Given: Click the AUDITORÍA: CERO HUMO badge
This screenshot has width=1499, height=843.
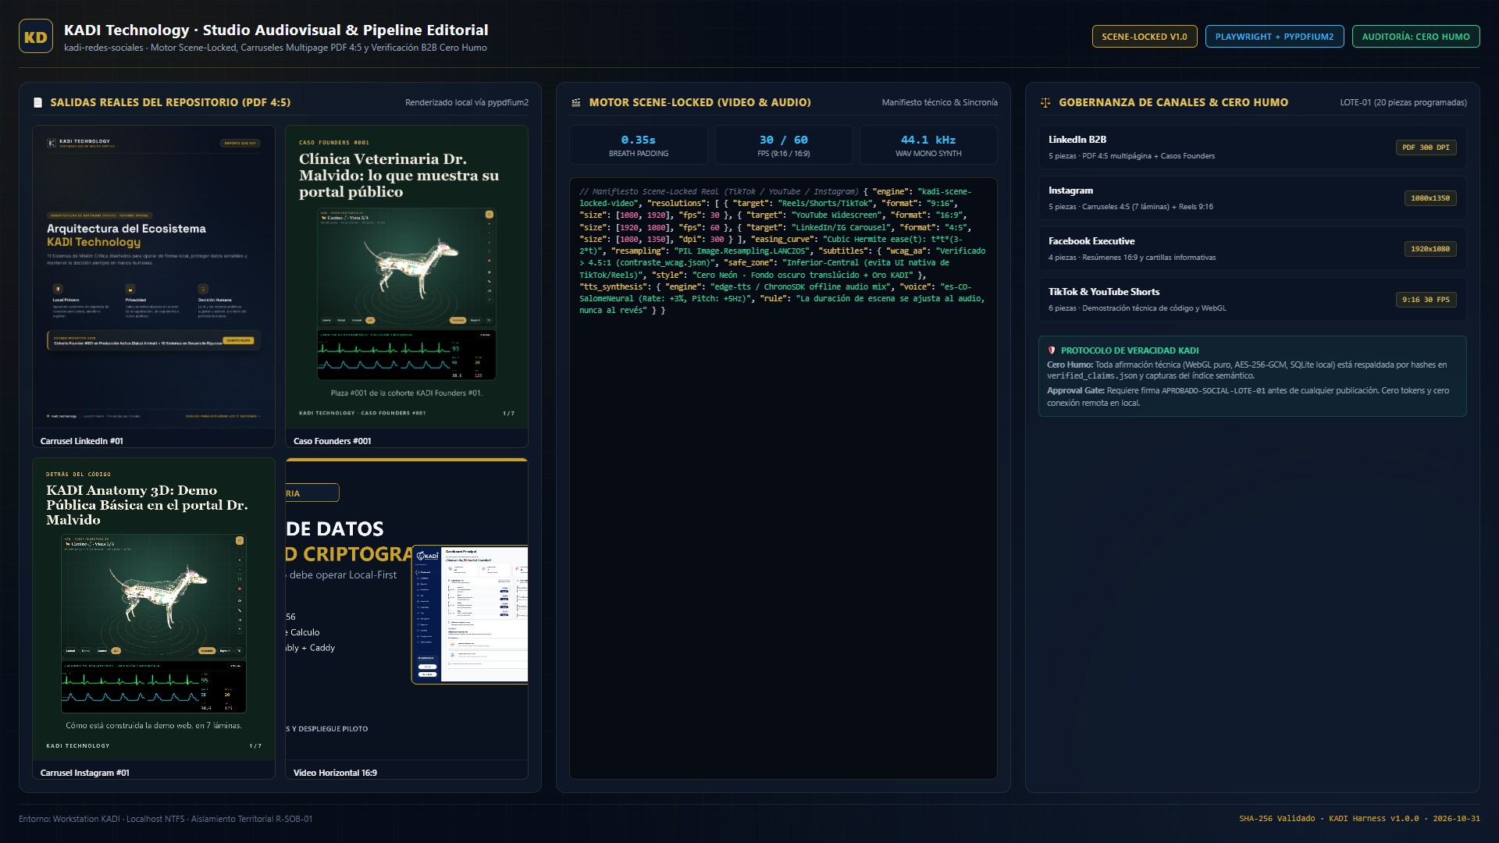Looking at the screenshot, I should coord(1415,37).
